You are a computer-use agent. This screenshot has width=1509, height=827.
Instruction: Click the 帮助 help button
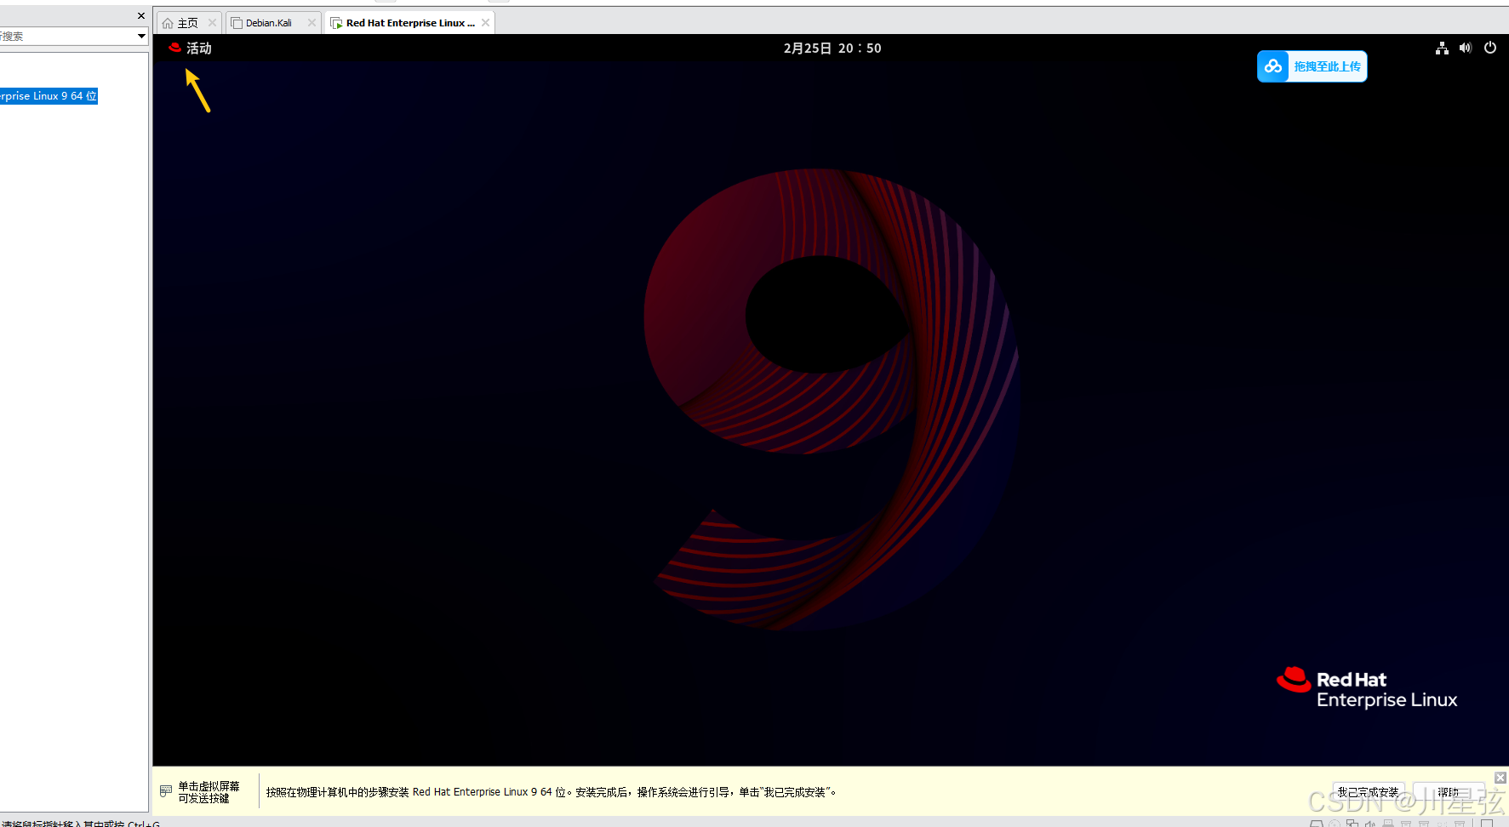pos(1448,792)
